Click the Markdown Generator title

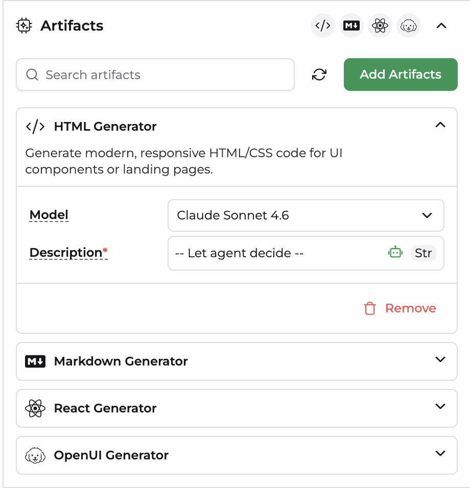[121, 361]
